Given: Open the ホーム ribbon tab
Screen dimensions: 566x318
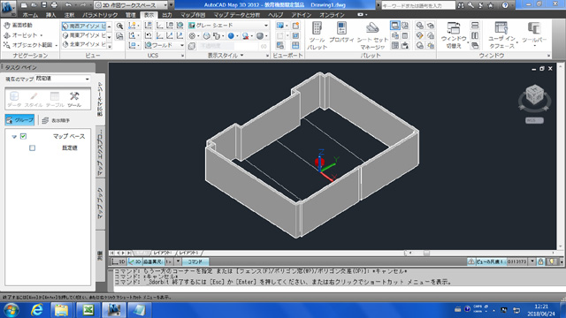Looking at the screenshot, I should (x=30, y=15).
